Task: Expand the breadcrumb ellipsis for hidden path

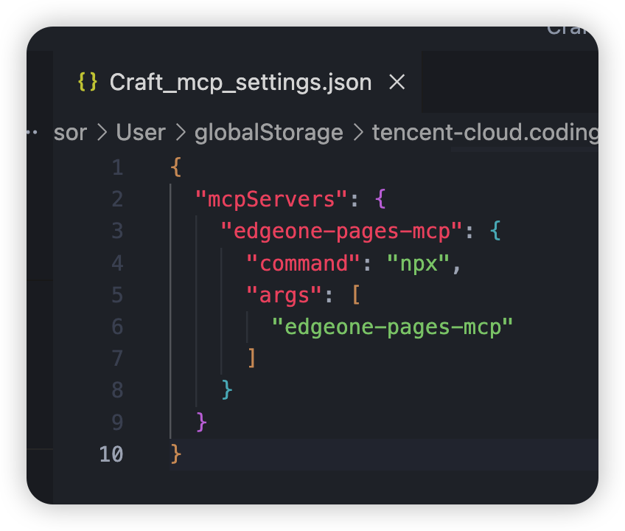Action: (x=32, y=132)
